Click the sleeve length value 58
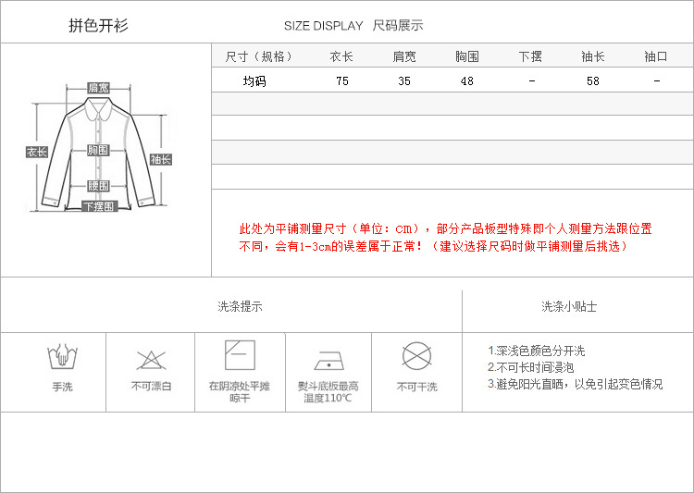Screen dimensions: 694x493 click(x=593, y=80)
